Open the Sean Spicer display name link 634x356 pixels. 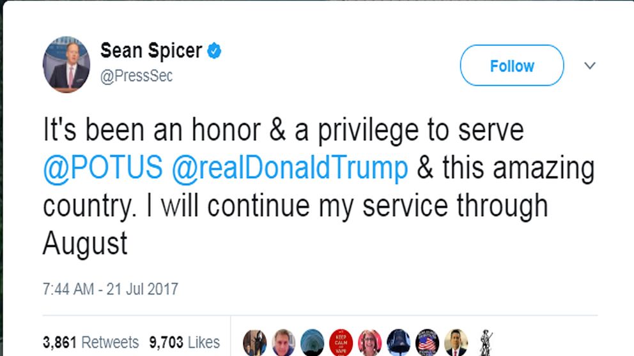point(151,51)
